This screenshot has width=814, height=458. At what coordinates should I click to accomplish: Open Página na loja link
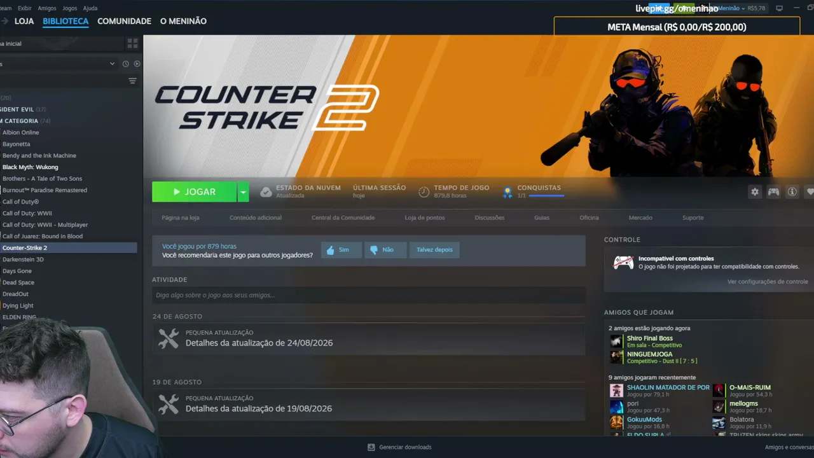[x=181, y=218]
